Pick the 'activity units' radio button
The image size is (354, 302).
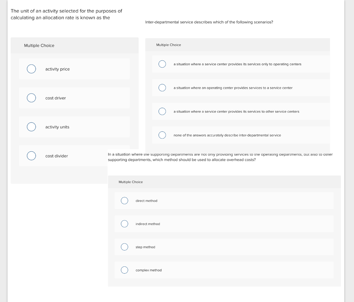click(31, 127)
